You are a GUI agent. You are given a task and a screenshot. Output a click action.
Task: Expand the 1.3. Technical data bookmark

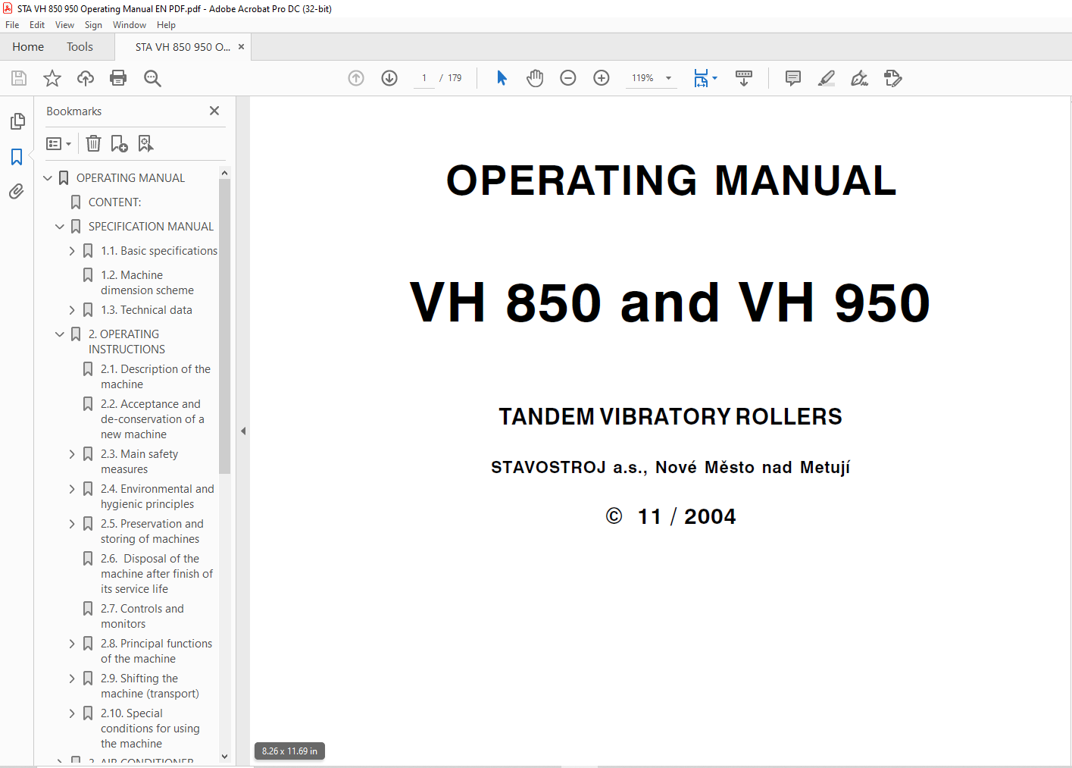coord(72,310)
